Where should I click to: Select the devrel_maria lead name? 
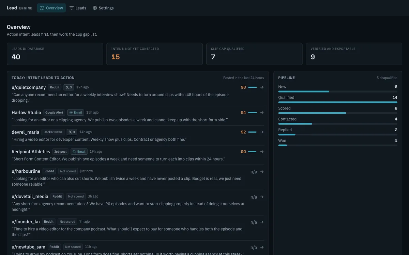tap(26, 132)
